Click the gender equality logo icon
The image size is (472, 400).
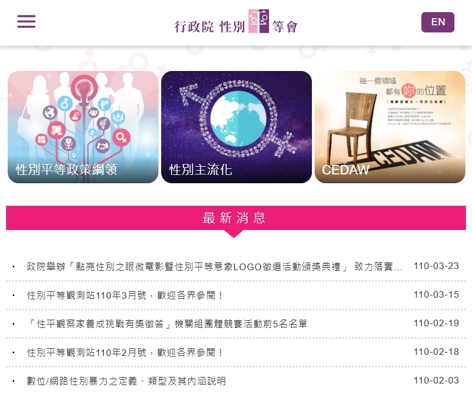point(259,21)
